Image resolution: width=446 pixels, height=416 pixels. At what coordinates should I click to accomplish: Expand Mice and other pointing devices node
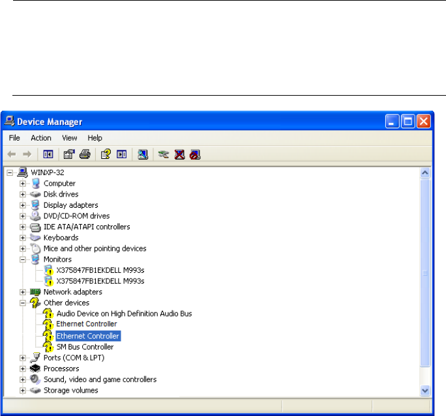(x=23, y=249)
